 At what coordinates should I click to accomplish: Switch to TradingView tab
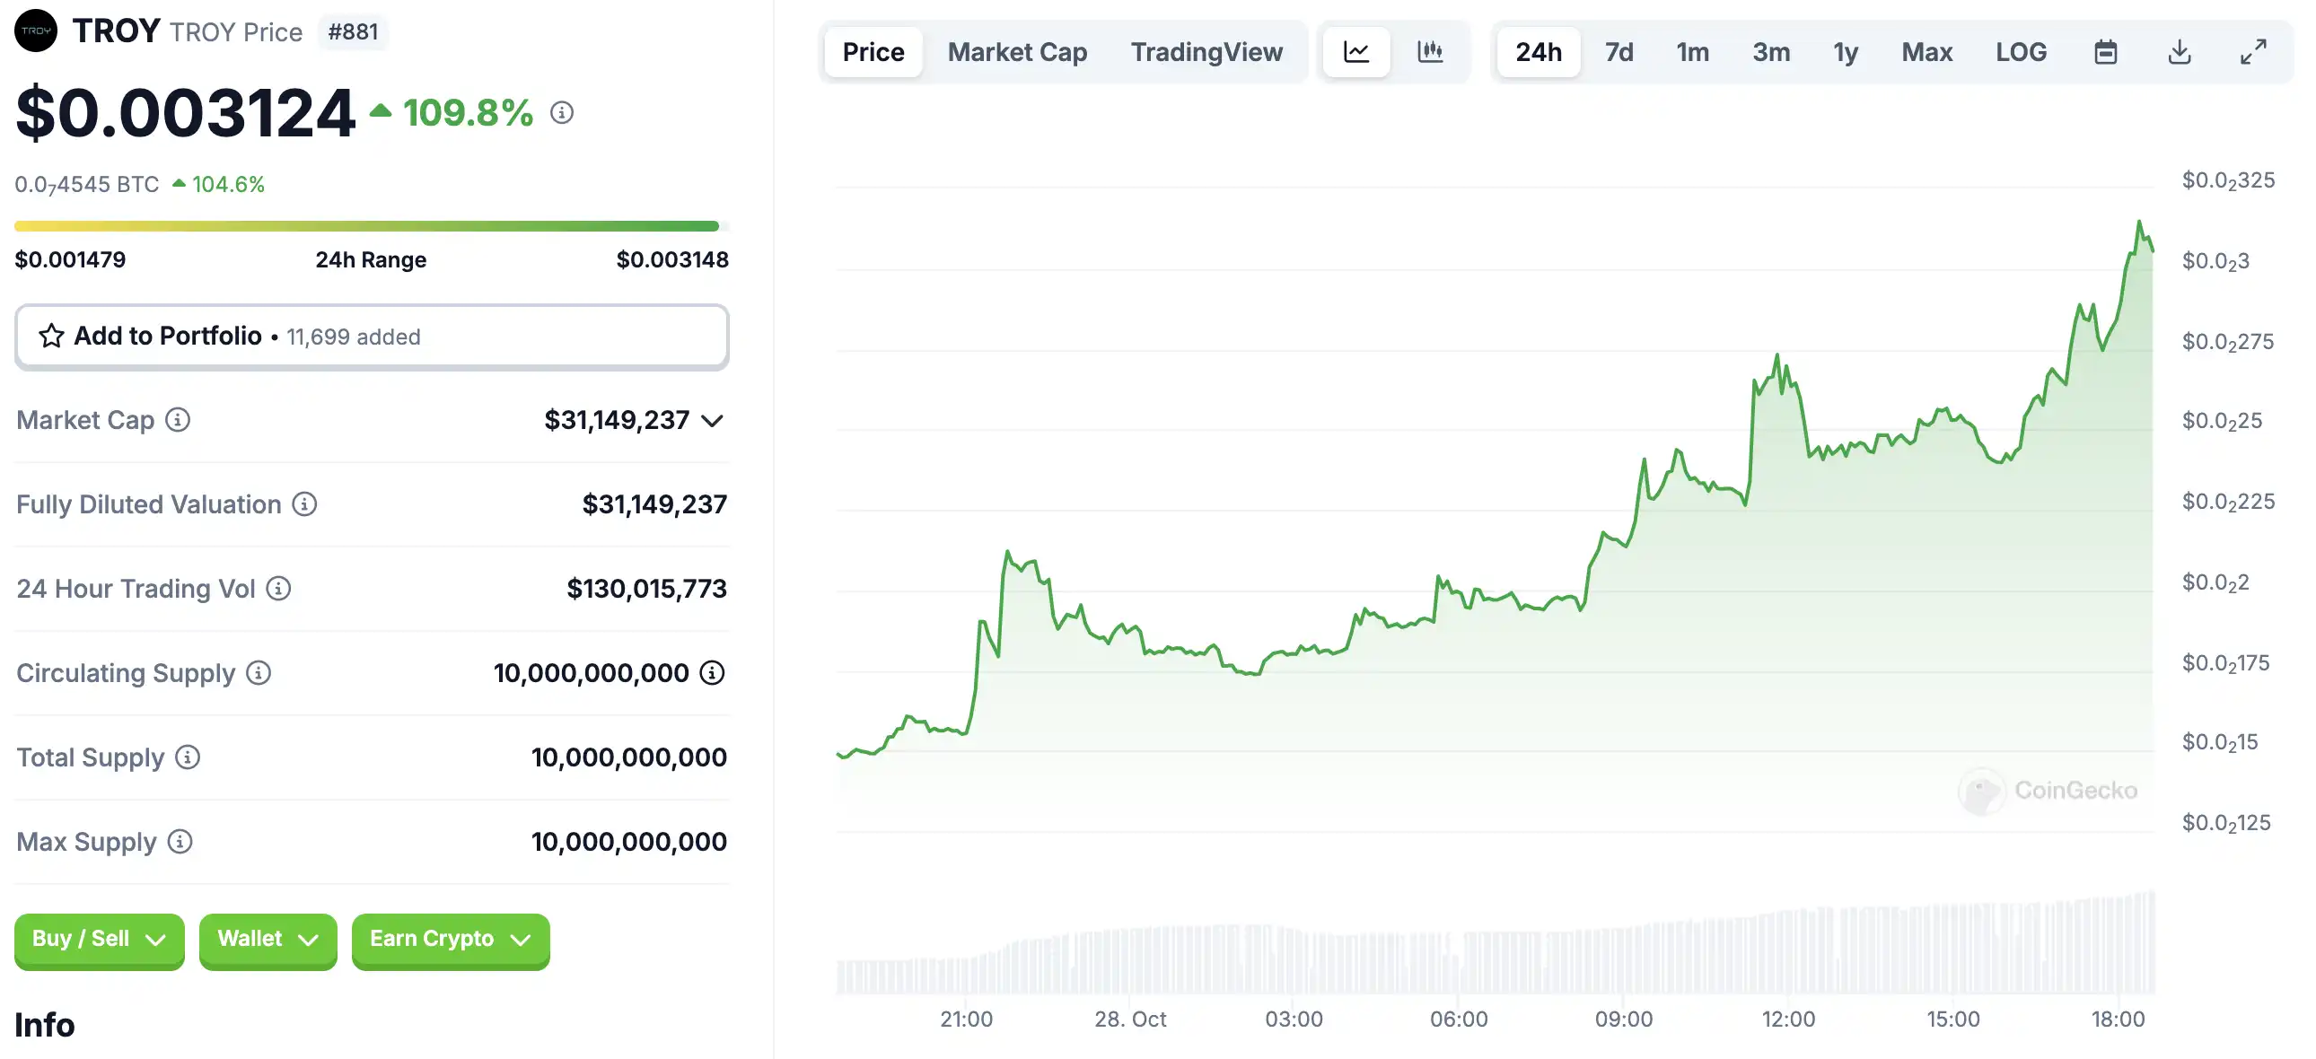click(1206, 52)
